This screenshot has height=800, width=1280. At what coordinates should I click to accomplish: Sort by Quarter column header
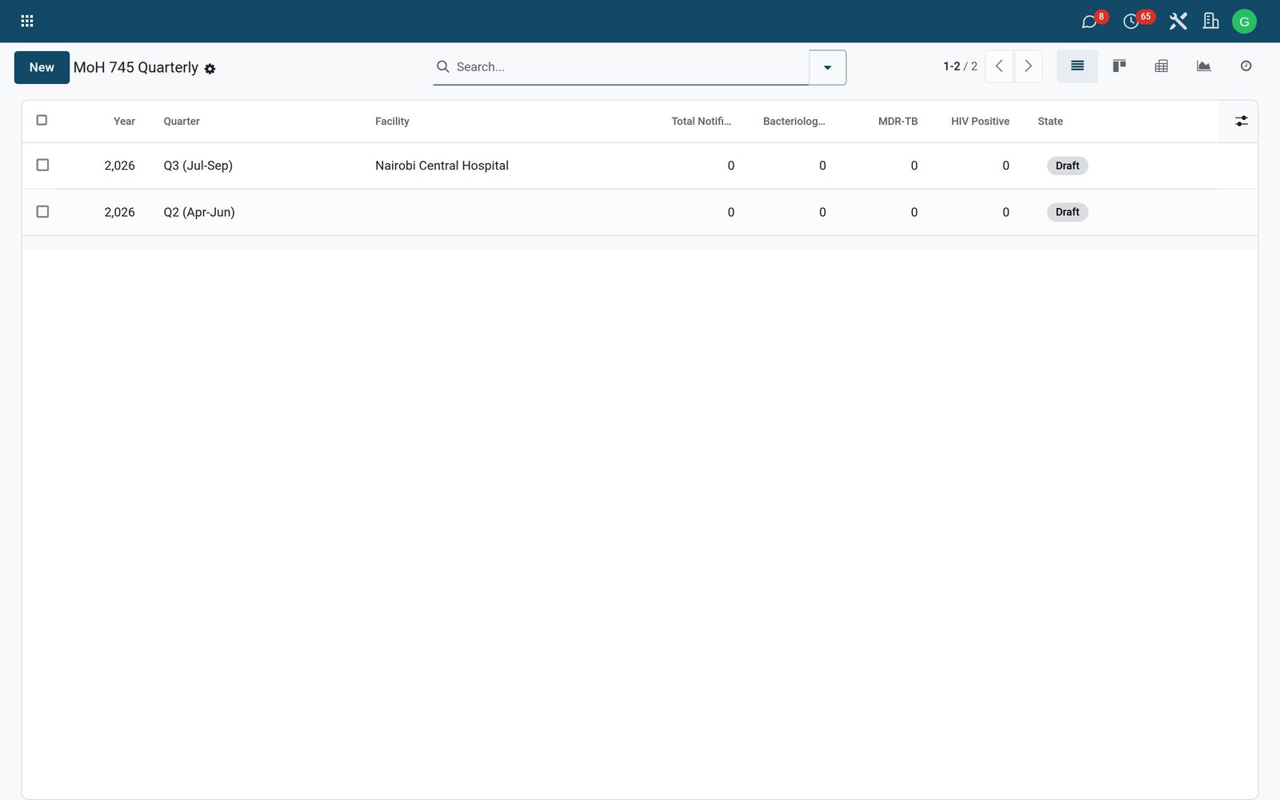pyautogui.click(x=182, y=122)
